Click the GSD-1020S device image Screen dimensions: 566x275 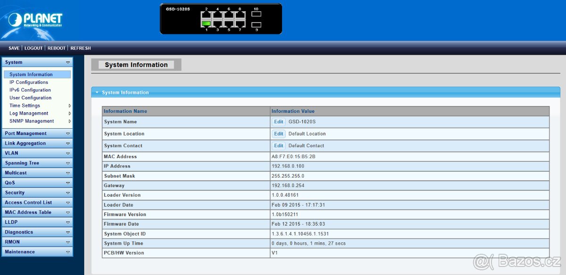222,19
